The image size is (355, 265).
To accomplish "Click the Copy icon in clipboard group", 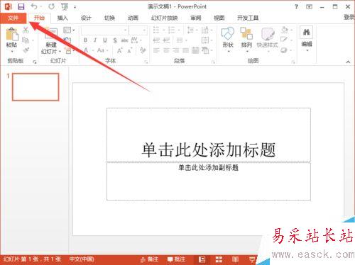I will [26, 40].
